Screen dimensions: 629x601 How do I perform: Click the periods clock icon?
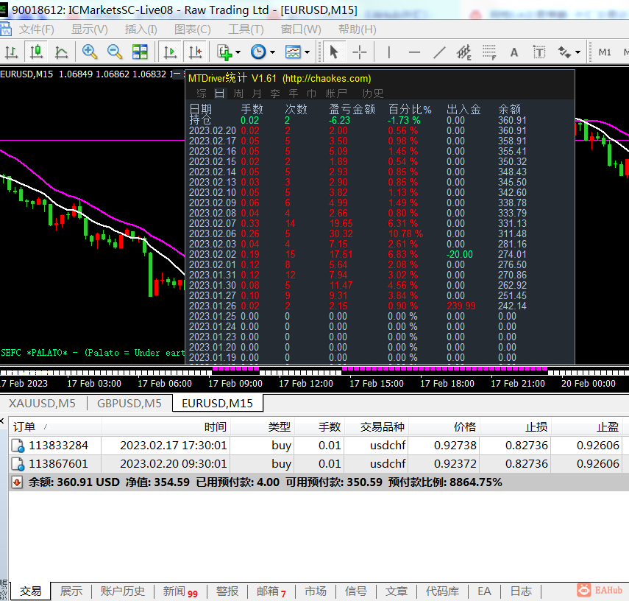(x=258, y=52)
